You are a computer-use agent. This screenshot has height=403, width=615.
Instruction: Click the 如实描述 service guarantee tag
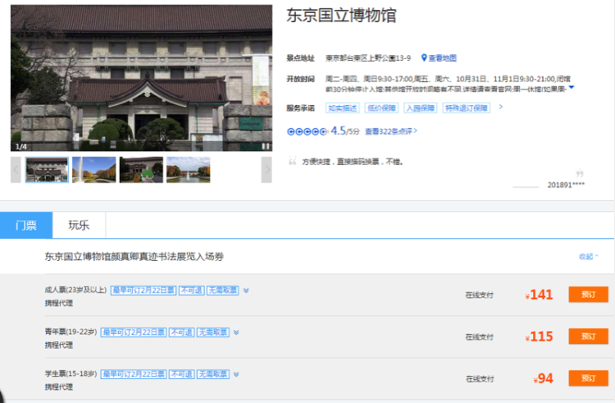[x=342, y=108]
